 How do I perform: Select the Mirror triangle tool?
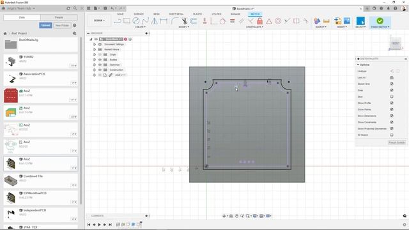tap(155, 21)
